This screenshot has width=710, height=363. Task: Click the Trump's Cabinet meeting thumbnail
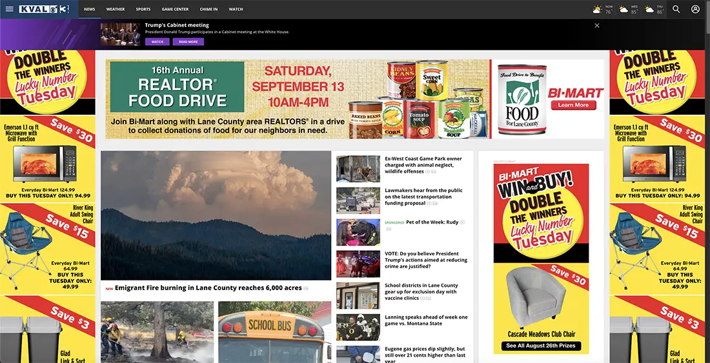(x=121, y=34)
